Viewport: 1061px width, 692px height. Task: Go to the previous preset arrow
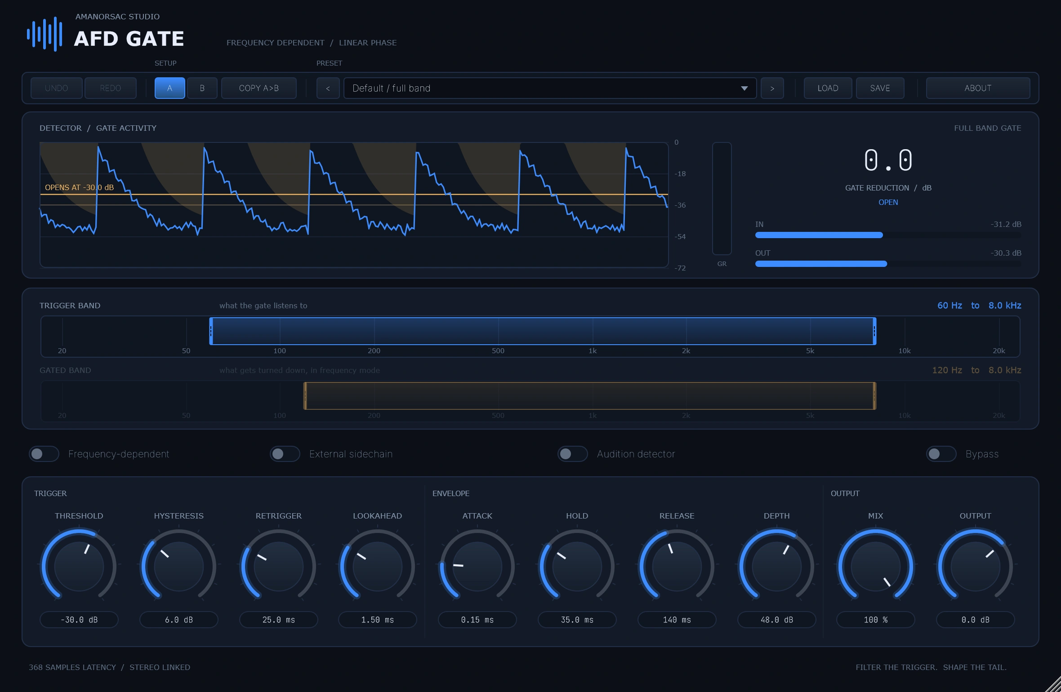328,88
